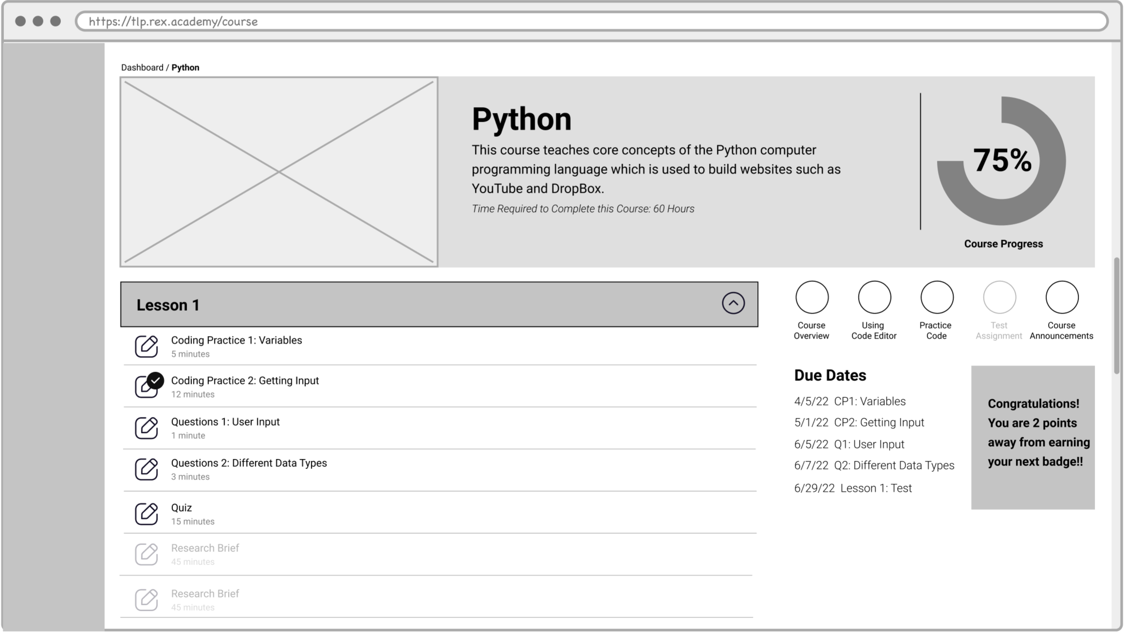Click the Test Assignment circle icon

click(999, 298)
